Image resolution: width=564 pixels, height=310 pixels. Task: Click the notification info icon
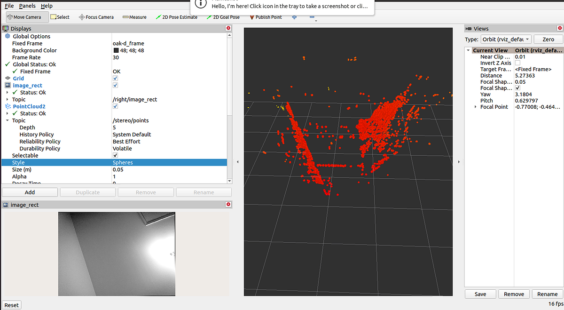tap(200, 3)
